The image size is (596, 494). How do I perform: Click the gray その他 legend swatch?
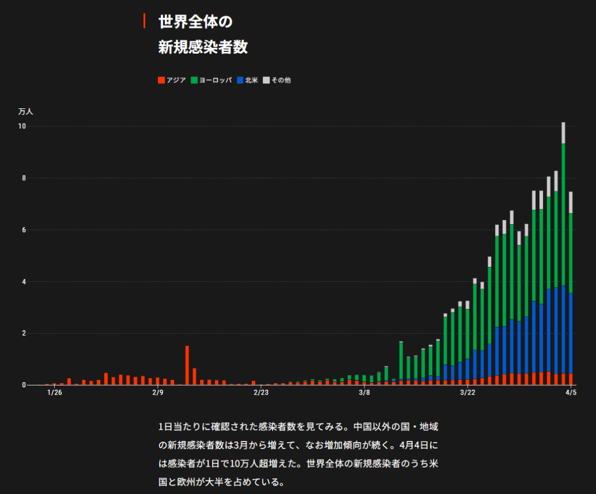(266, 80)
